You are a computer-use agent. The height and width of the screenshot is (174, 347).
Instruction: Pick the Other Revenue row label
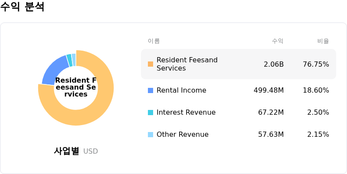click(182, 135)
